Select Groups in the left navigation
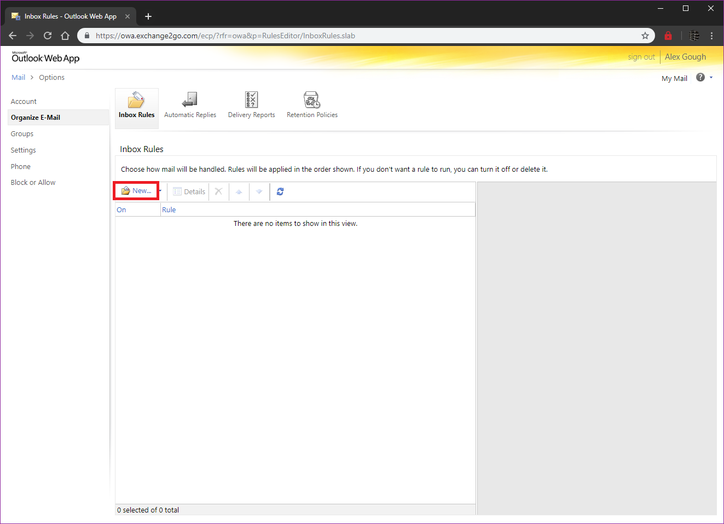 click(22, 134)
